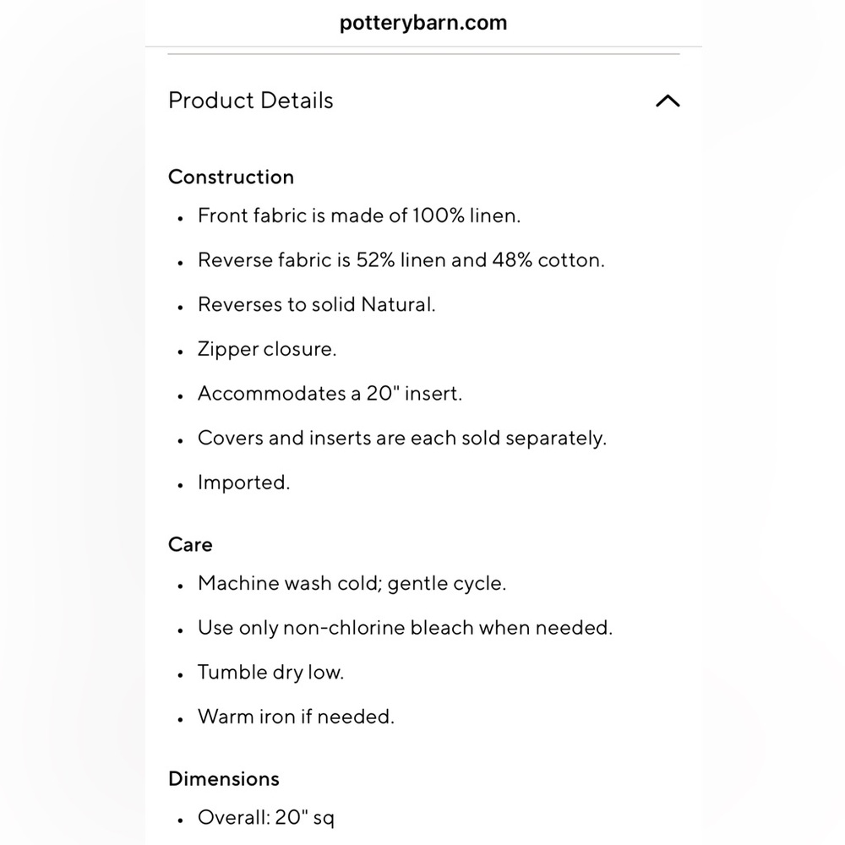
Task: Click the Product Details section heading
Action: (x=251, y=101)
